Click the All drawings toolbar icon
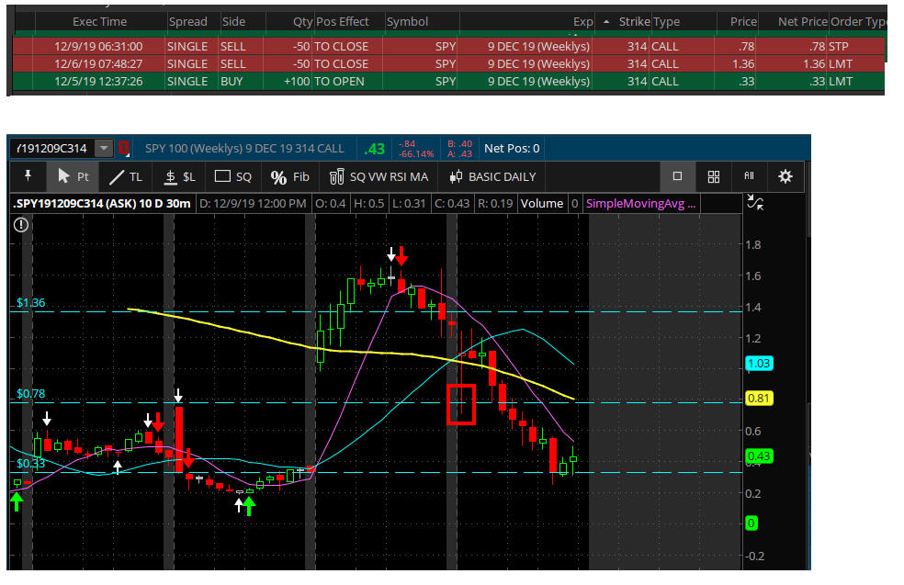 pos(749,175)
